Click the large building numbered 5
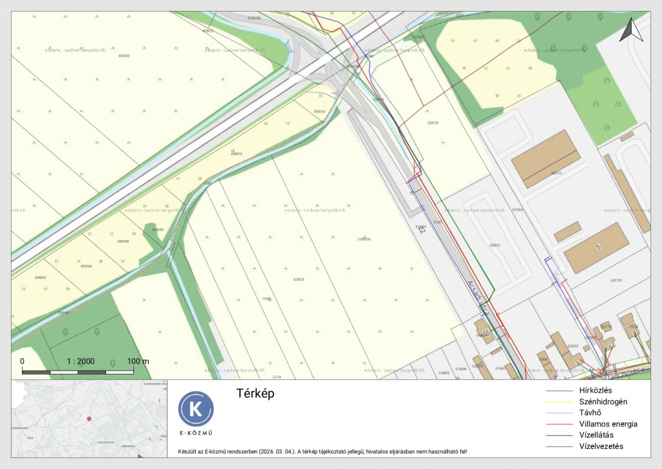This screenshot has height=469, width=662. tap(596, 247)
